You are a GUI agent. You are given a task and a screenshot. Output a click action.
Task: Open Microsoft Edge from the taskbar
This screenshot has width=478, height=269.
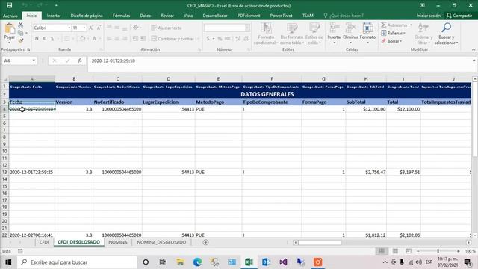(197, 262)
